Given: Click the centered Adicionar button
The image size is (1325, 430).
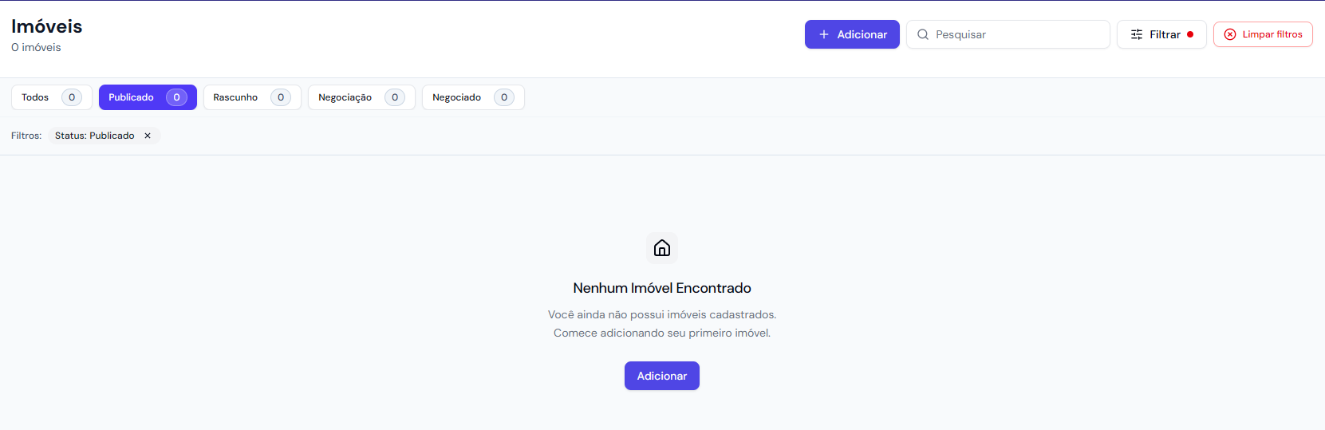Looking at the screenshot, I should click(662, 376).
